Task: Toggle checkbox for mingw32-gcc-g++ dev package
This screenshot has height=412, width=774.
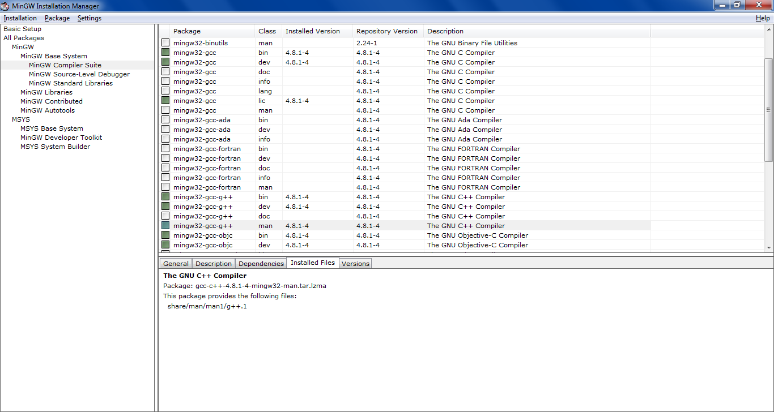Action: click(x=165, y=207)
